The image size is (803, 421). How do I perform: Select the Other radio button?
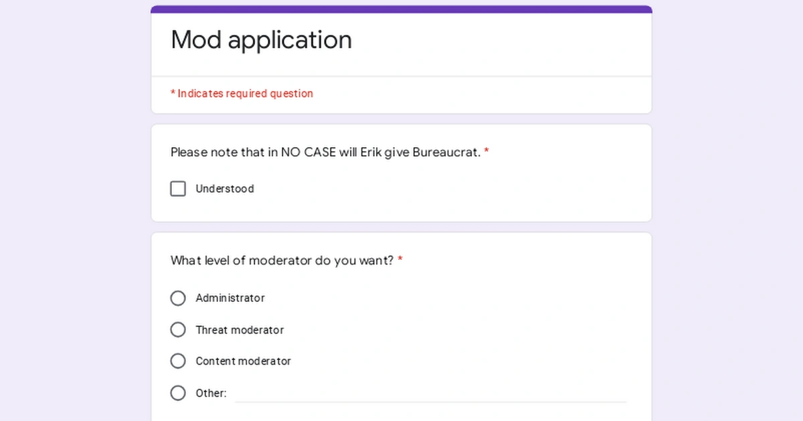coord(178,393)
